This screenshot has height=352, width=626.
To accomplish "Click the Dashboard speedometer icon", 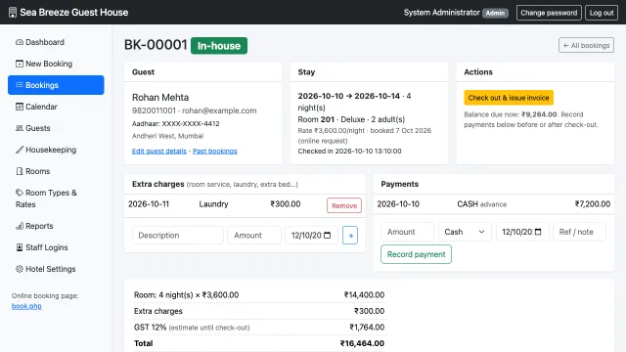I will pyautogui.click(x=20, y=42).
